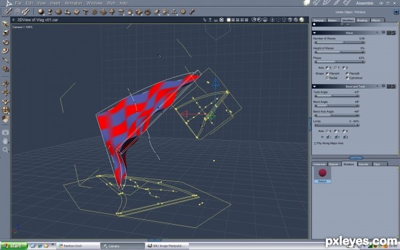Image resolution: width=400 pixels, height=250 pixels.
Task: Collapse the Bend and Twist section
Action: [x=314, y=87]
